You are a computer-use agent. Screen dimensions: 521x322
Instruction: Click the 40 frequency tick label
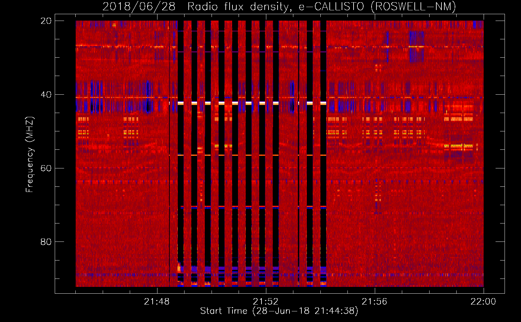(x=46, y=95)
